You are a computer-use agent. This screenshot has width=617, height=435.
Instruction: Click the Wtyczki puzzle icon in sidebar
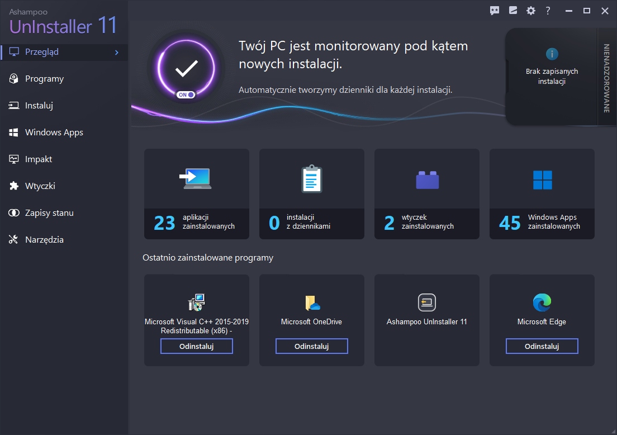pos(14,186)
